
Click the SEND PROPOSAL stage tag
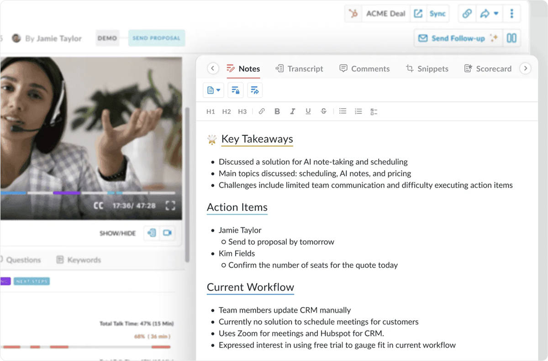click(x=156, y=38)
